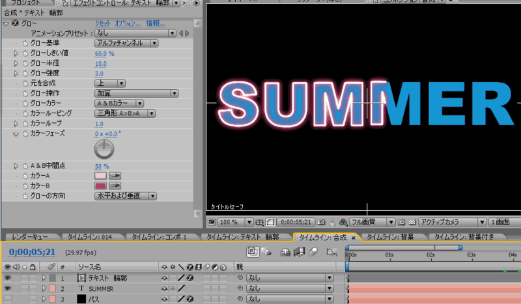This screenshot has width=521, height=304.
Task: Click the カラーフェーズ angle dial
Action: [104, 149]
